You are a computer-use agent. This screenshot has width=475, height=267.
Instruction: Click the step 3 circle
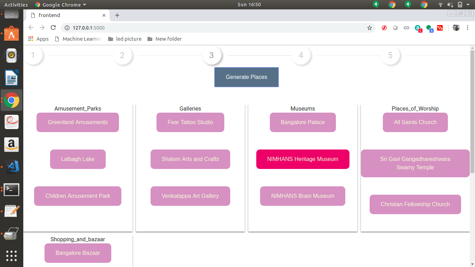[x=212, y=55]
